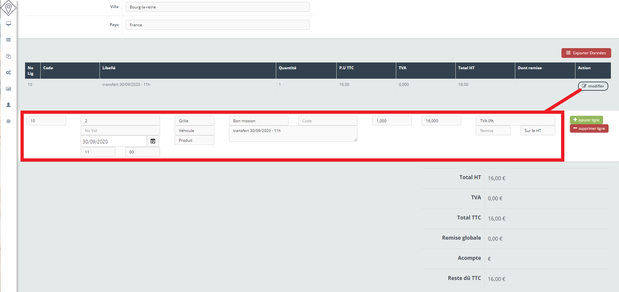Click the Exporter Données button
Image resolution: width=619 pixels, height=292 pixels.
[586, 53]
